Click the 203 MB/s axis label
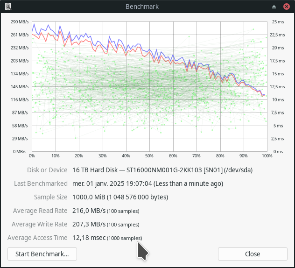295x268 pixels. [20, 61]
